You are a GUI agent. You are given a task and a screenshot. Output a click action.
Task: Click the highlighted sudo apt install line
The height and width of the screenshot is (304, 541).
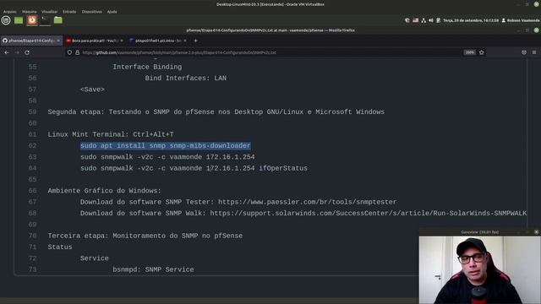pos(166,146)
